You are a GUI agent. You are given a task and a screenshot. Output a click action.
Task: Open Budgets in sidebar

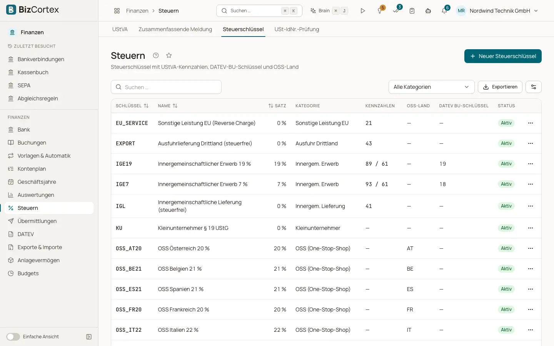tap(49, 273)
